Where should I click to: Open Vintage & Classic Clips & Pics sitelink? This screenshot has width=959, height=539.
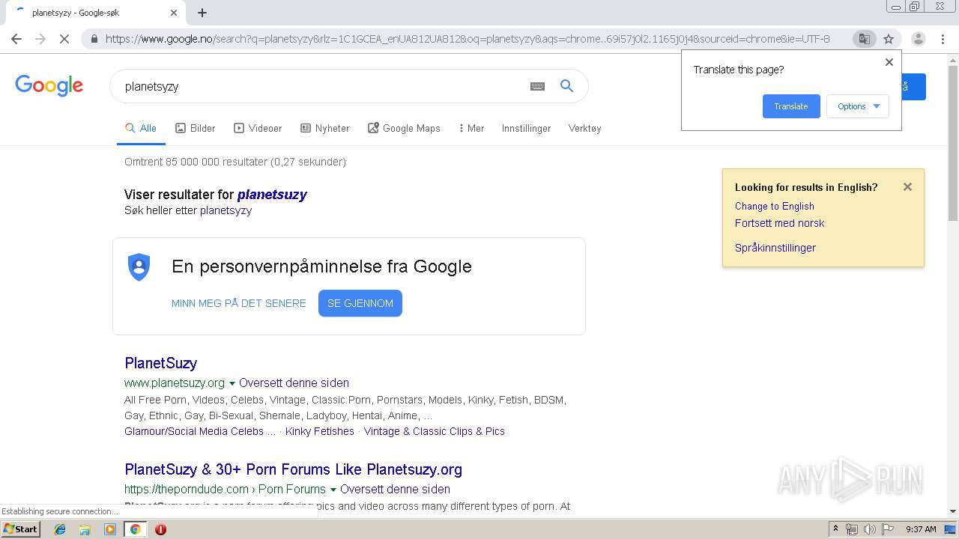pos(435,431)
